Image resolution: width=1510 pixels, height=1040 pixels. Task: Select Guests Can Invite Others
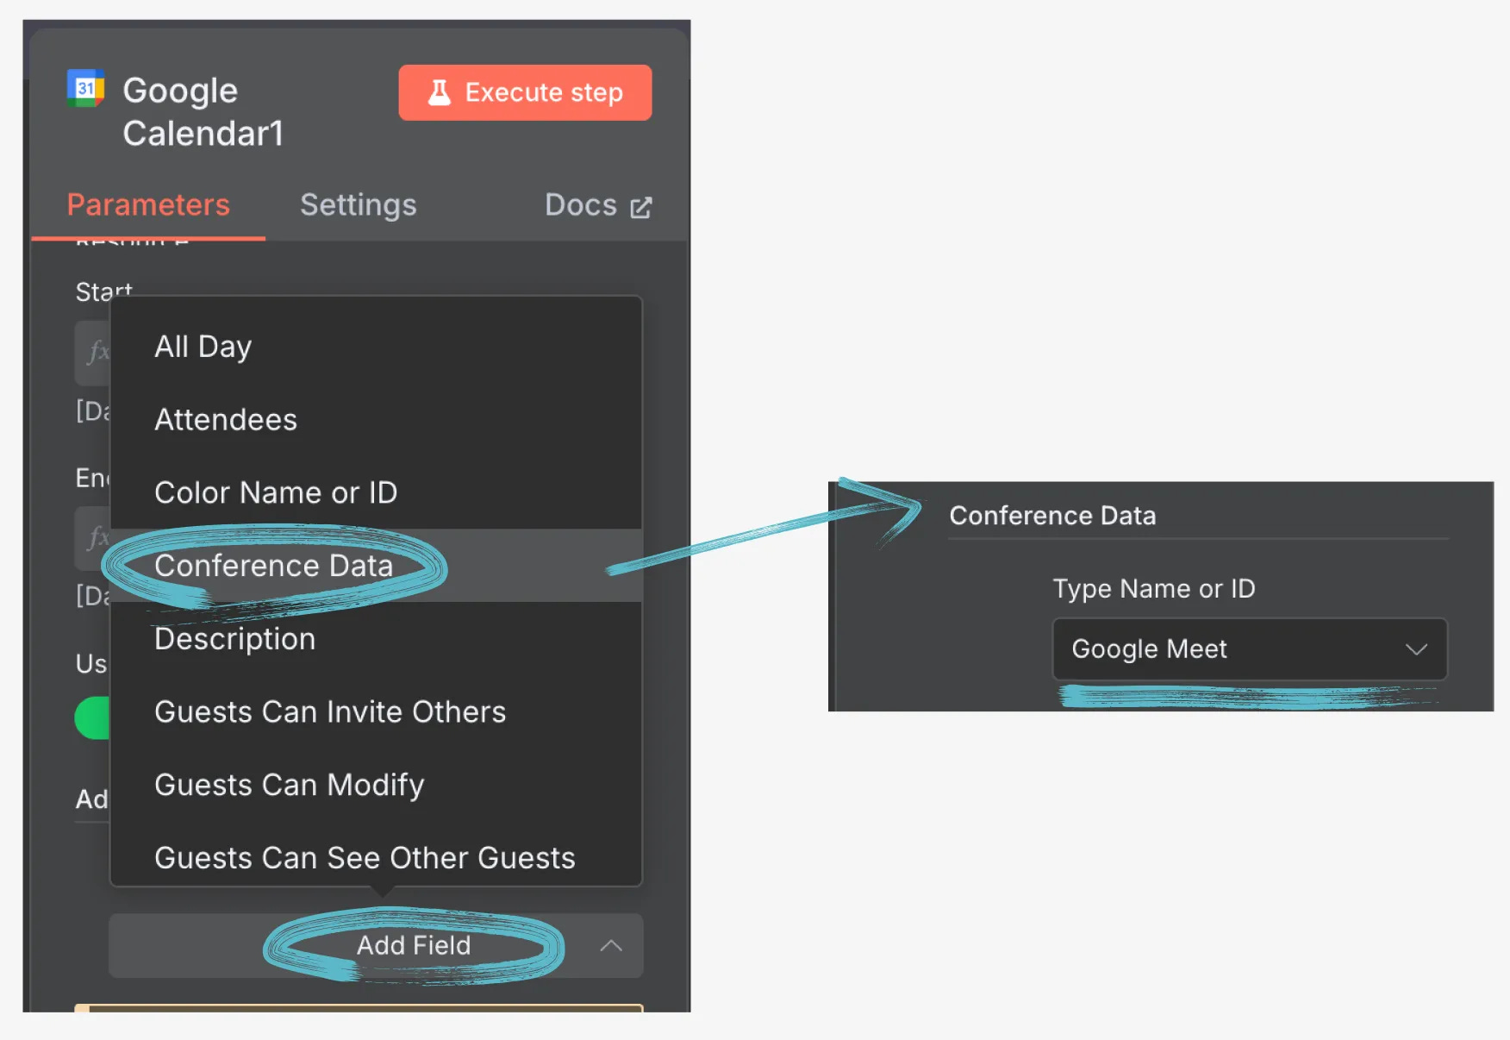376,712
